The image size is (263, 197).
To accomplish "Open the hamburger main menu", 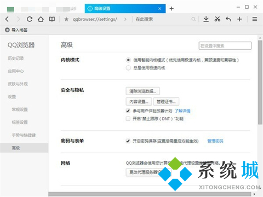I will pyautogui.click(x=255, y=19).
